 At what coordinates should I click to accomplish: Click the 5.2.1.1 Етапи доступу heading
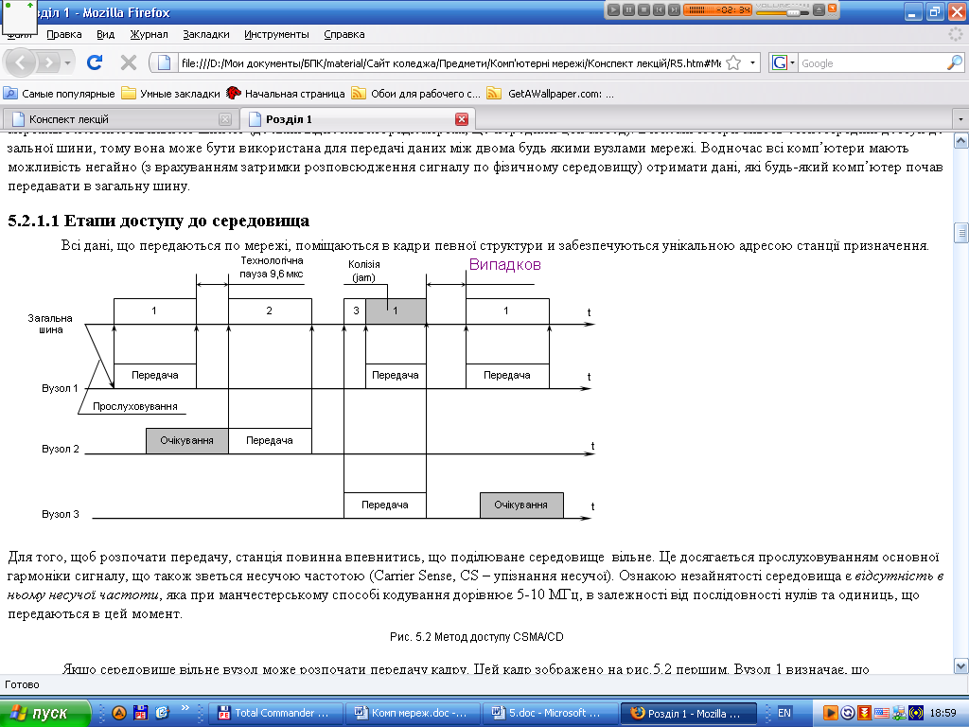[x=159, y=221]
